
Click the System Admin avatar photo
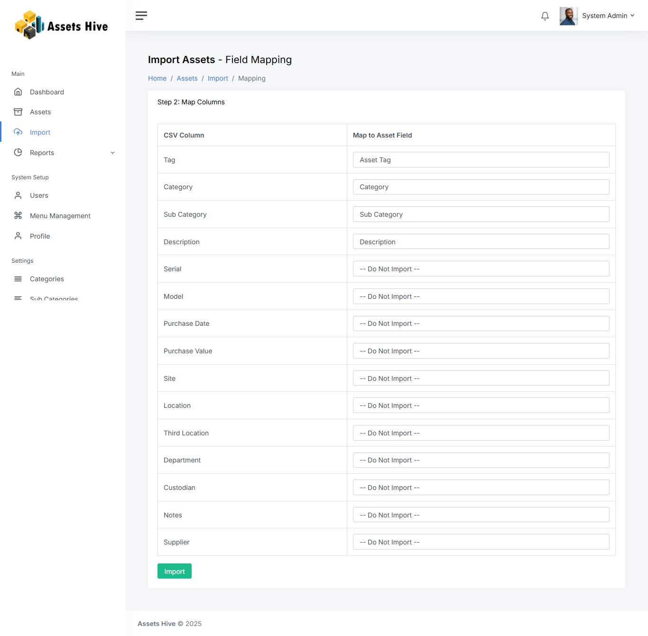(568, 16)
